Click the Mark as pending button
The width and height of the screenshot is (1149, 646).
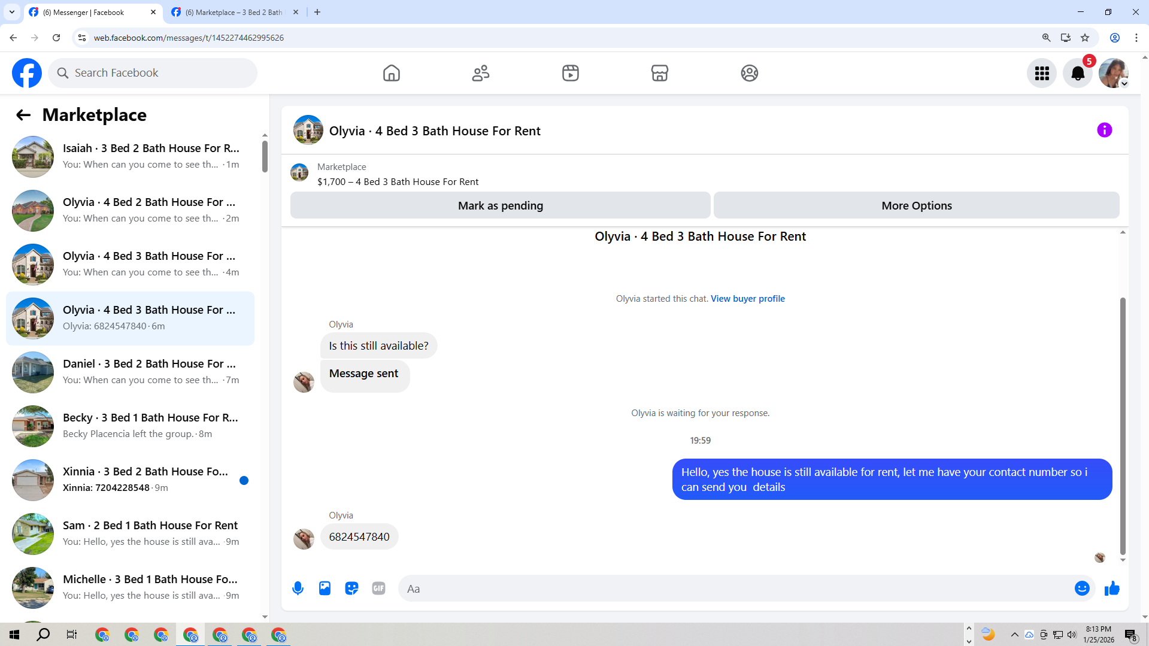500,205
